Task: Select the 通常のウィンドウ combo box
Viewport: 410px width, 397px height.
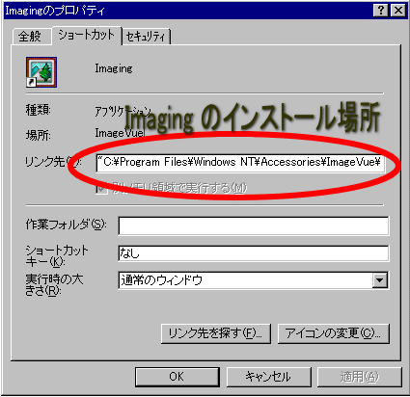Action: point(254,280)
